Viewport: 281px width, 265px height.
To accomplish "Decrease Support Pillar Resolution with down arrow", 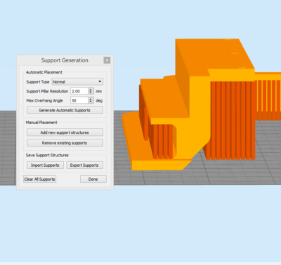I will [91, 93].
